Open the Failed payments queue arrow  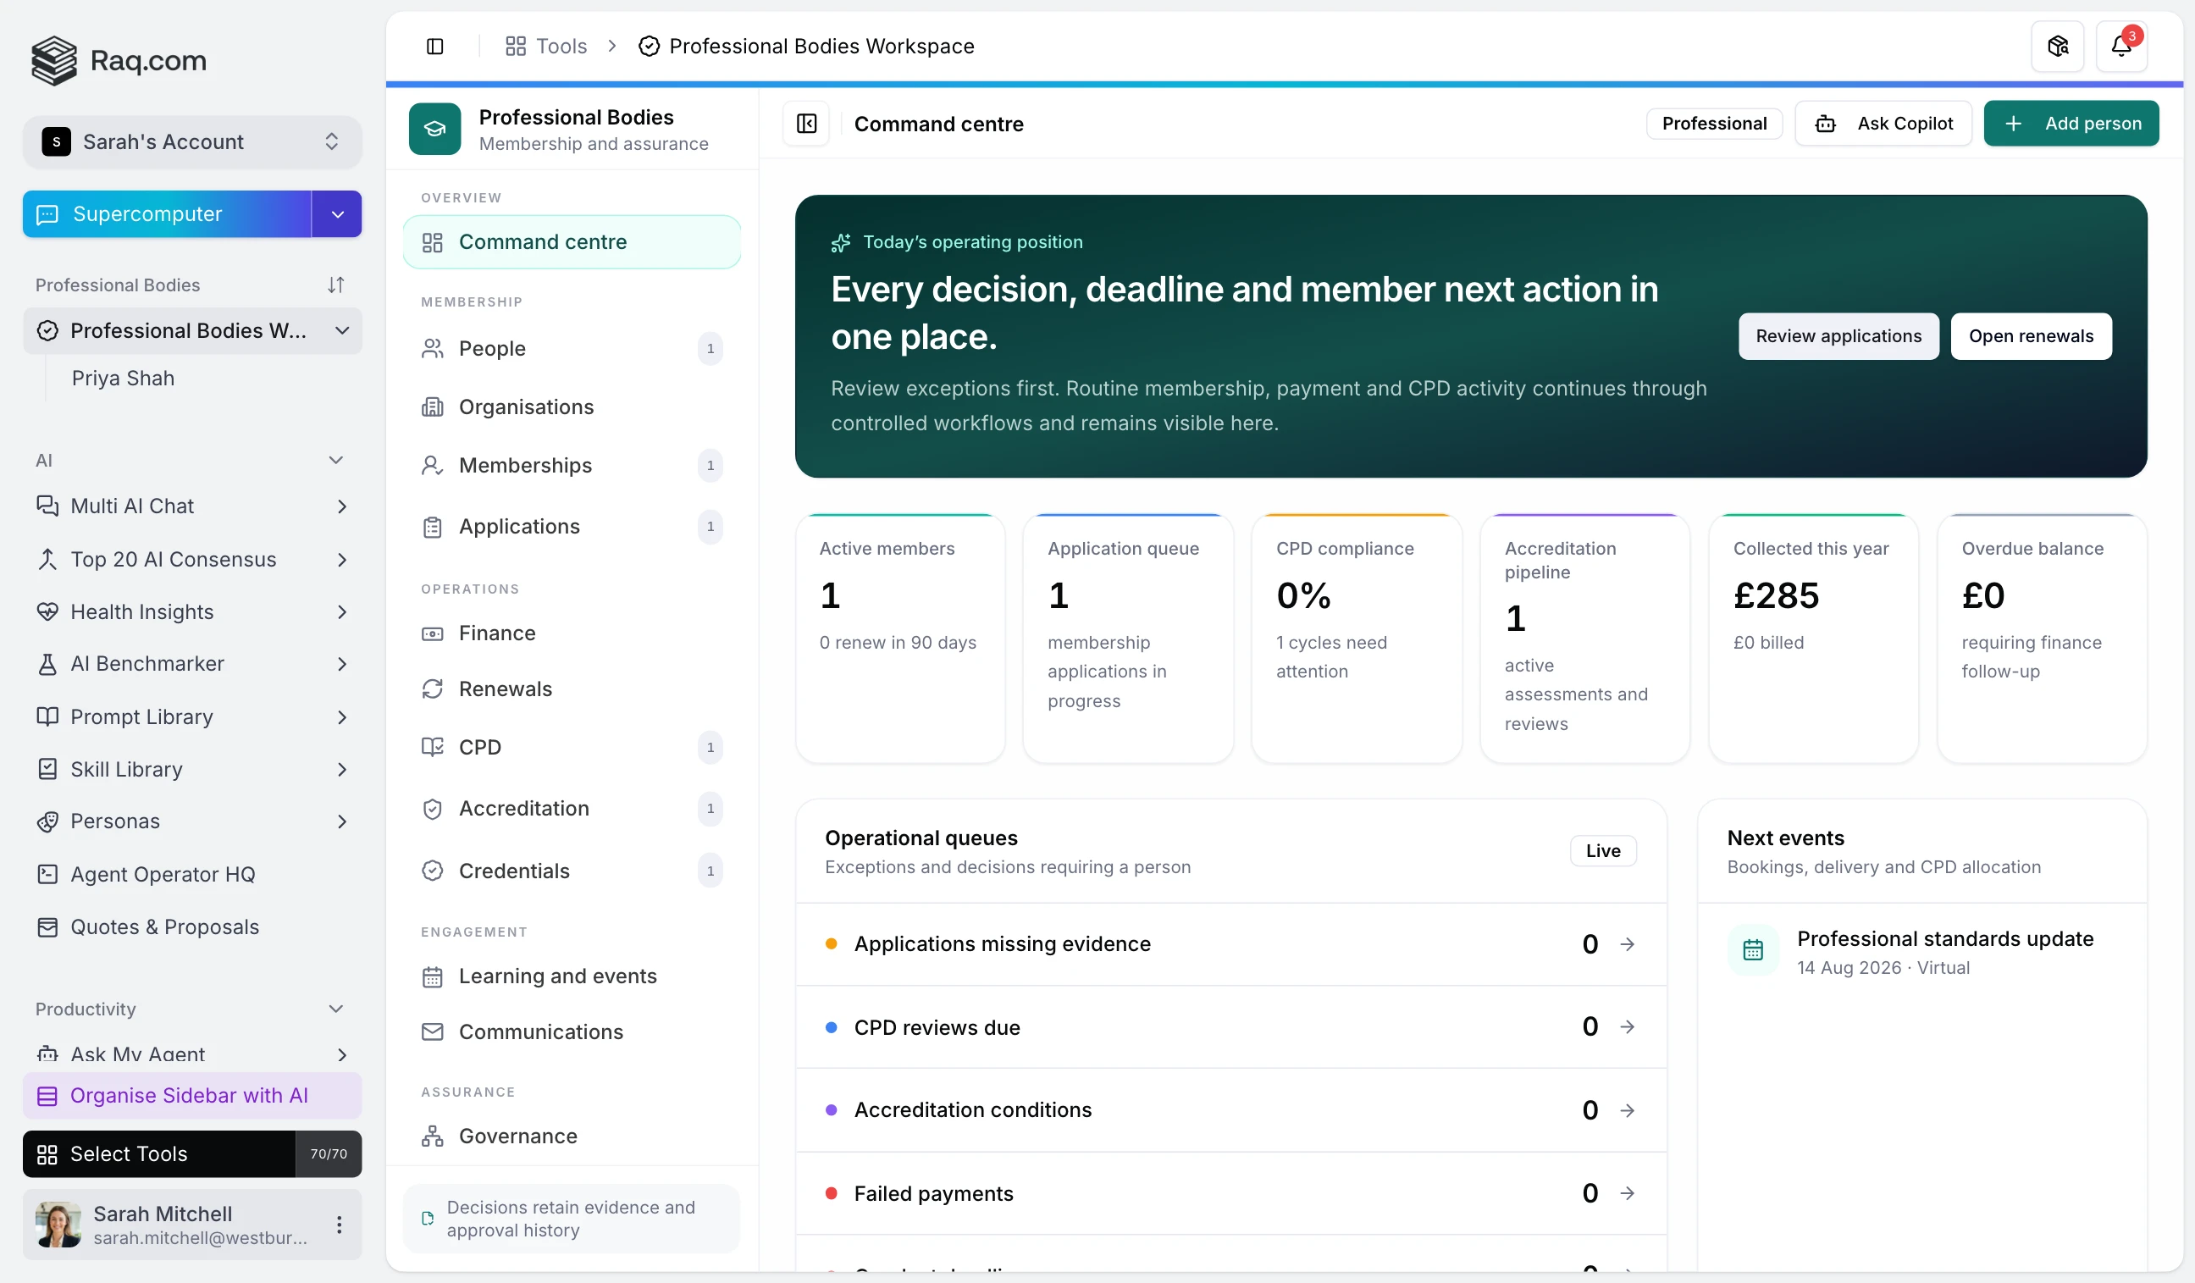click(1627, 1193)
